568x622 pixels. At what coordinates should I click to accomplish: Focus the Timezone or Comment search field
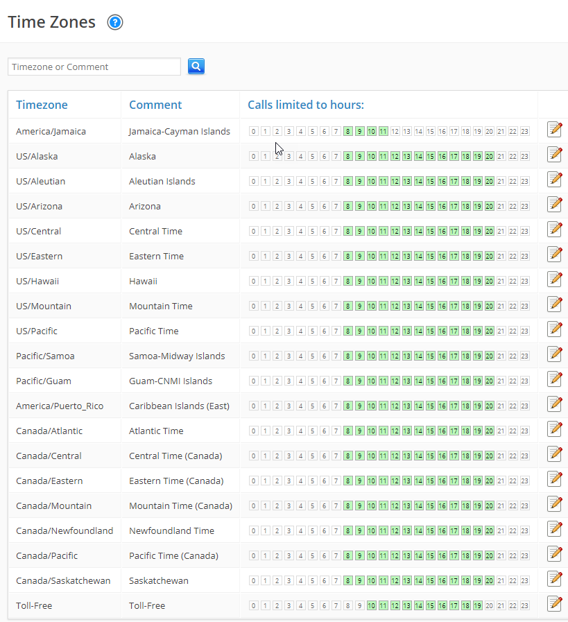click(94, 67)
